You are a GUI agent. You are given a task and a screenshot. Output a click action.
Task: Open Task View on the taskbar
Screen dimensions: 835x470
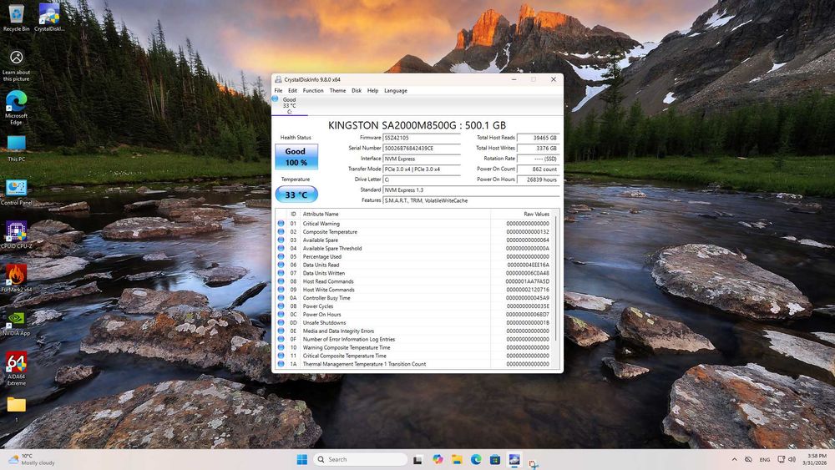(x=418, y=459)
